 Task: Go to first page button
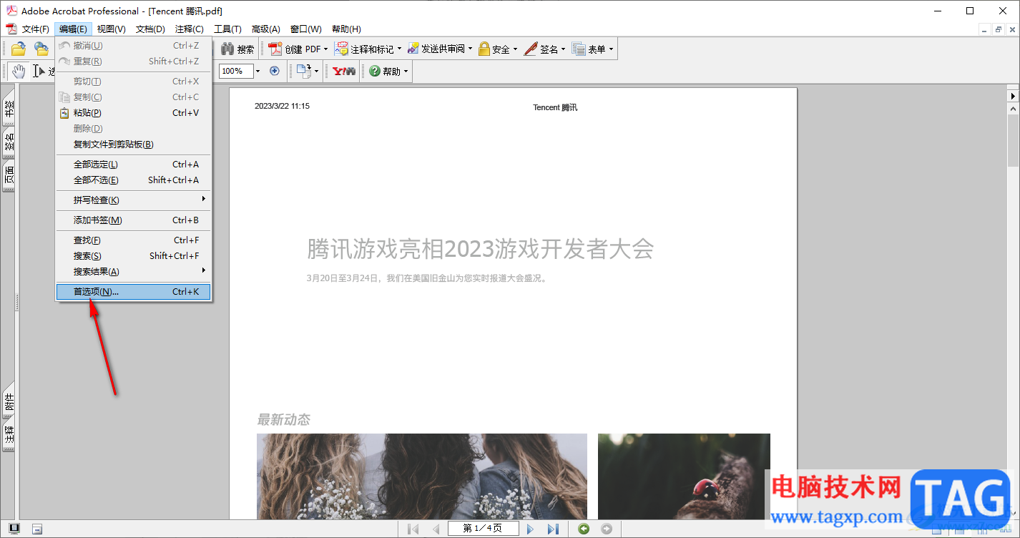(x=413, y=529)
